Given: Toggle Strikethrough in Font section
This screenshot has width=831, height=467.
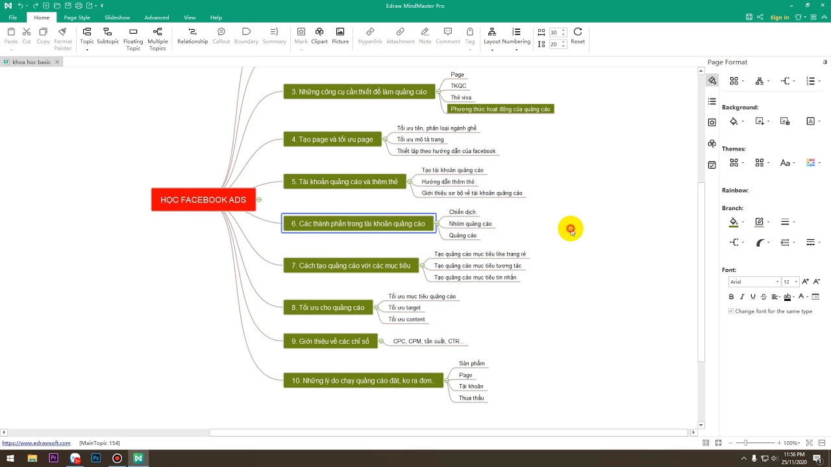Looking at the screenshot, I should (x=763, y=296).
